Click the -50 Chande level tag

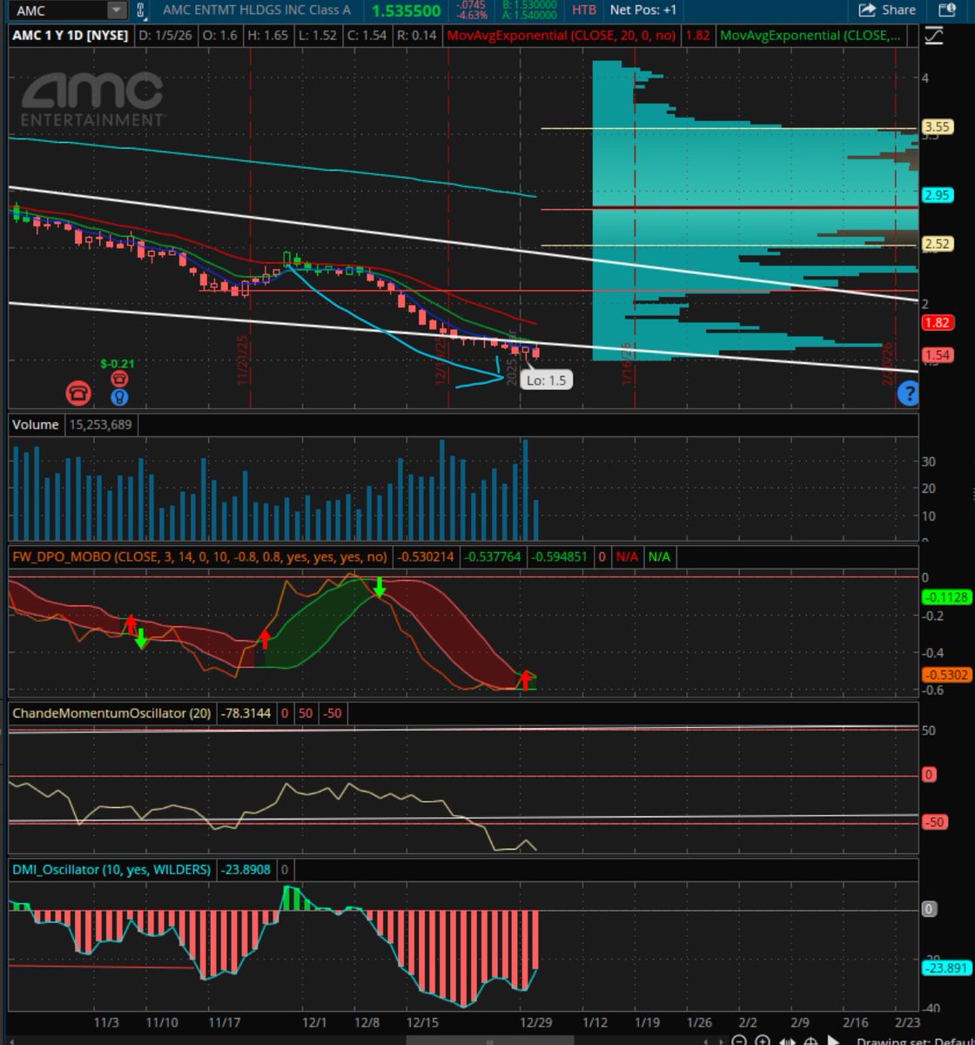[933, 822]
